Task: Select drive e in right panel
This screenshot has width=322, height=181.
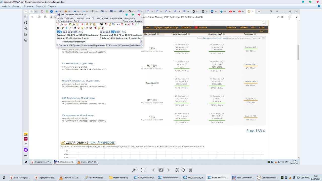Action: pos(113,32)
